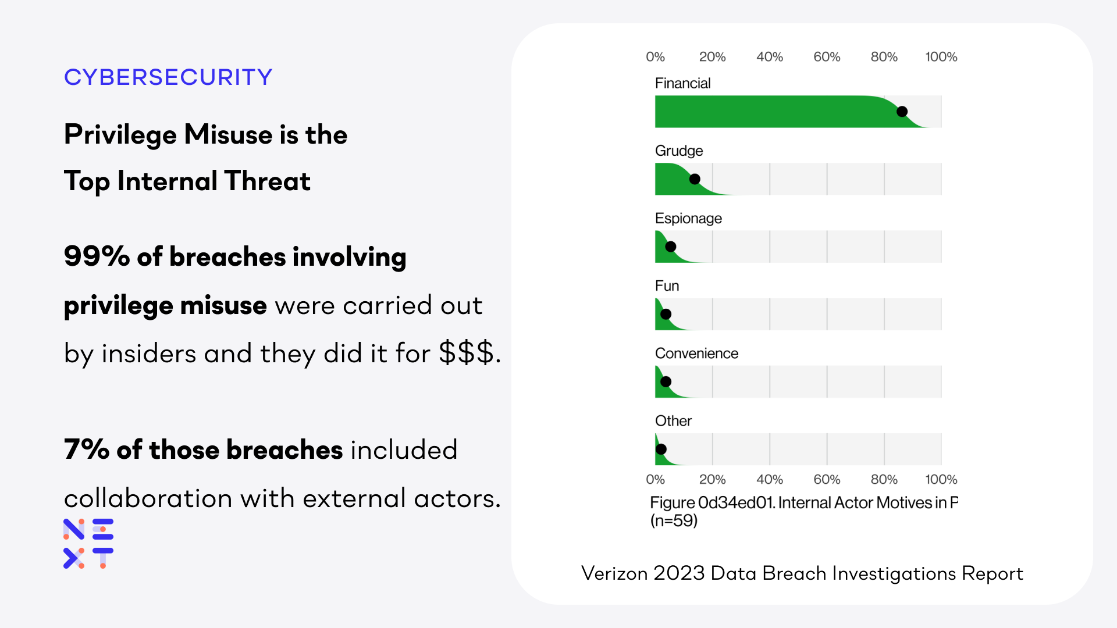Image resolution: width=1117 pixels, height=628 pixels.
Task: Click the green Financial bar color swatch
Action: pyautogui.click(x=737, y=113)
